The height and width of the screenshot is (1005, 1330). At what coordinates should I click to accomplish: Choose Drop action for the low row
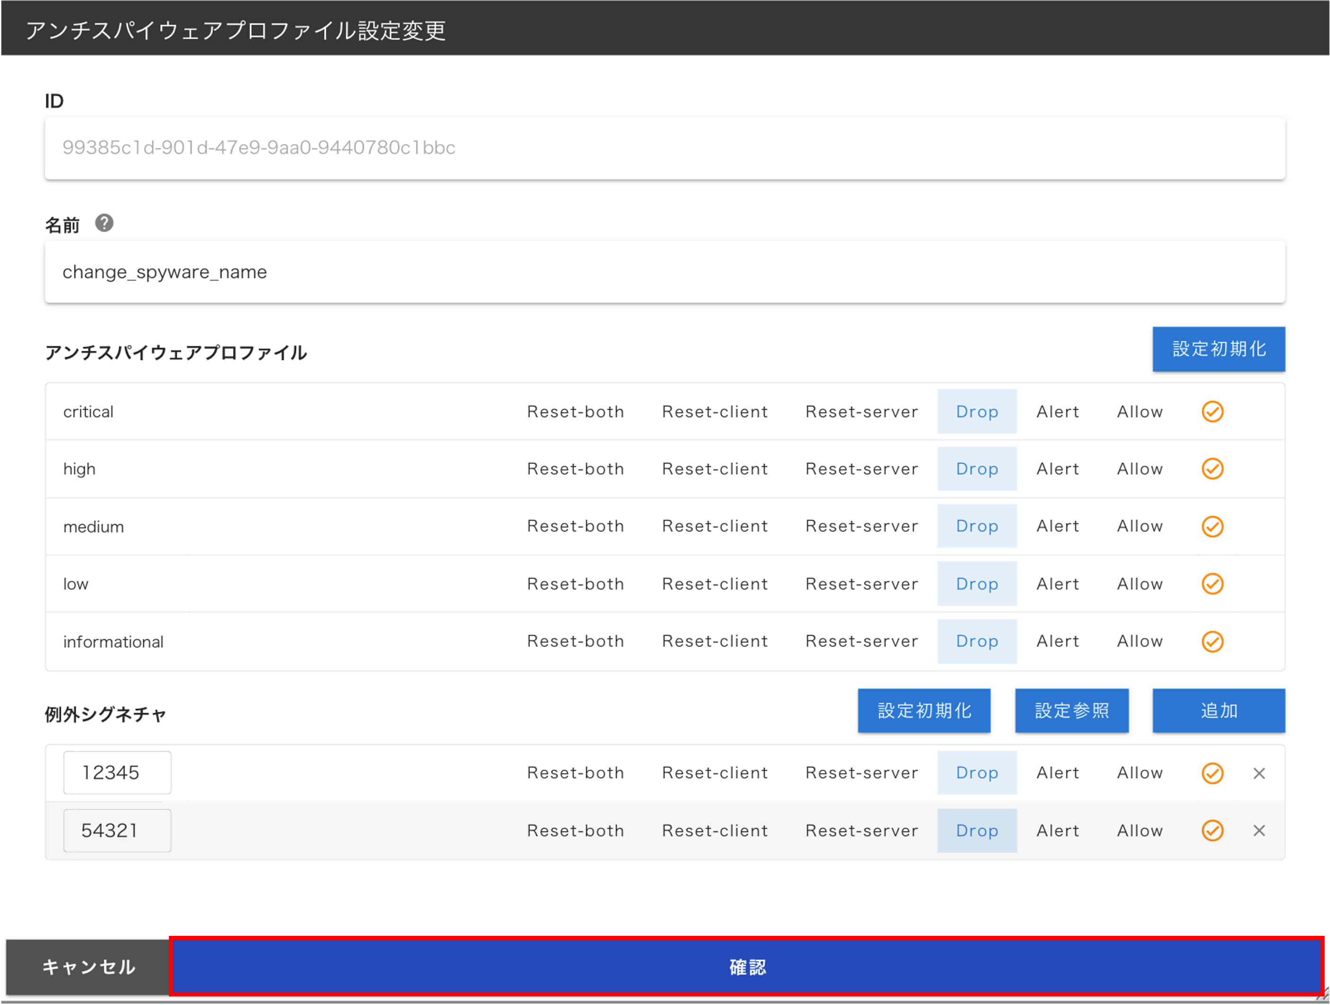point(976,583)
